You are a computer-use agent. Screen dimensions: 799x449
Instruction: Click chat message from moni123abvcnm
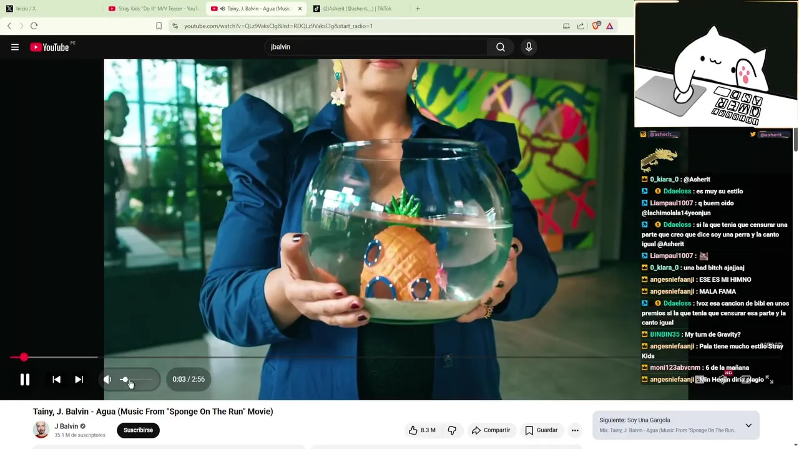[695, 367]
